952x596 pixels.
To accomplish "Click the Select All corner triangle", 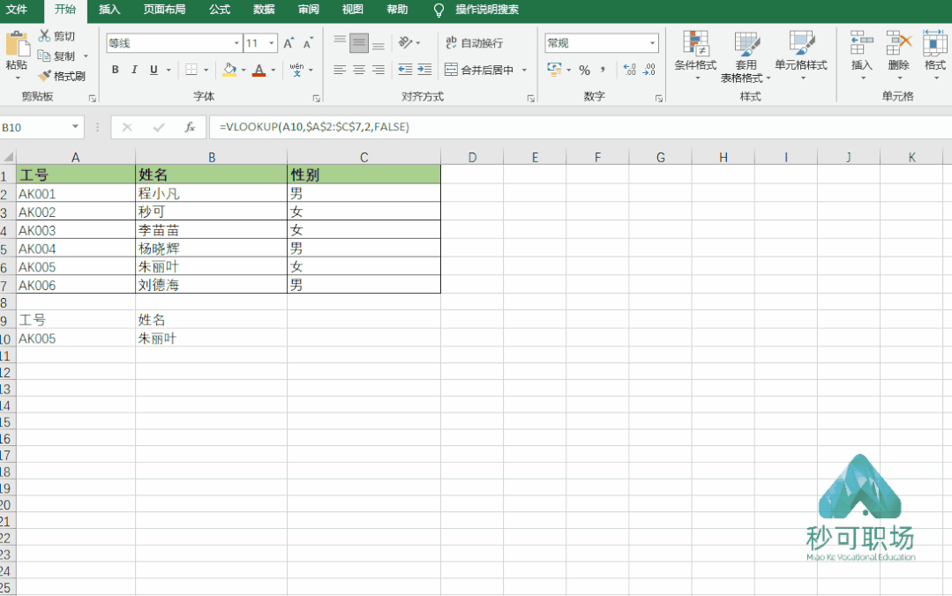I will tap(9, 157).
